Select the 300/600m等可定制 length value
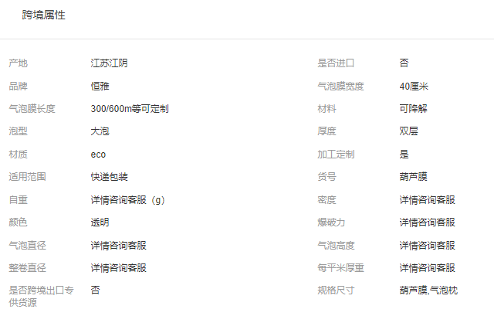The image size is (494, 316). coord(130,109)
